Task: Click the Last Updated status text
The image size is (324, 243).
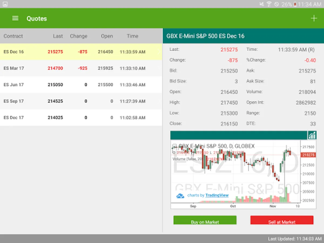Action: click(x=295, y=239)
